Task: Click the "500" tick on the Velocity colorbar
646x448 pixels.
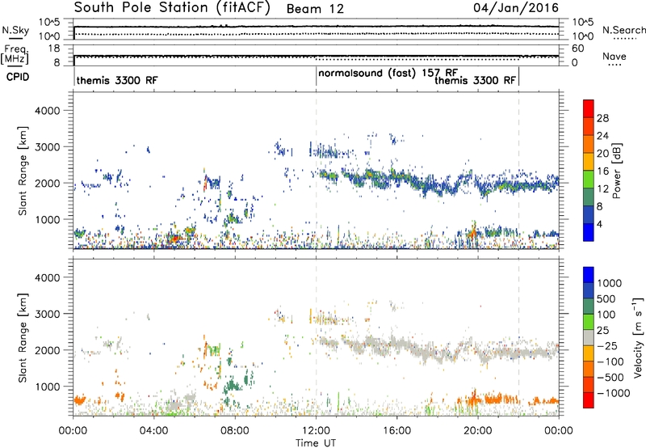Action: pos(608,299)
